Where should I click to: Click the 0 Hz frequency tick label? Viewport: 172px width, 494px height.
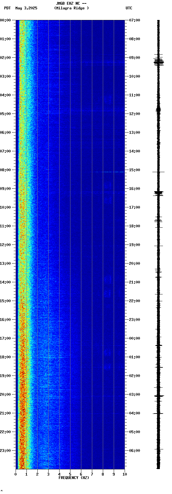pyautogui.click(x=16, y=474)
